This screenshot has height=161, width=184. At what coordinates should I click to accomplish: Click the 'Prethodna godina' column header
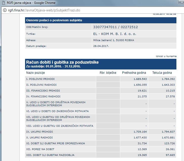pyautogui.click(x=134, y=73)
